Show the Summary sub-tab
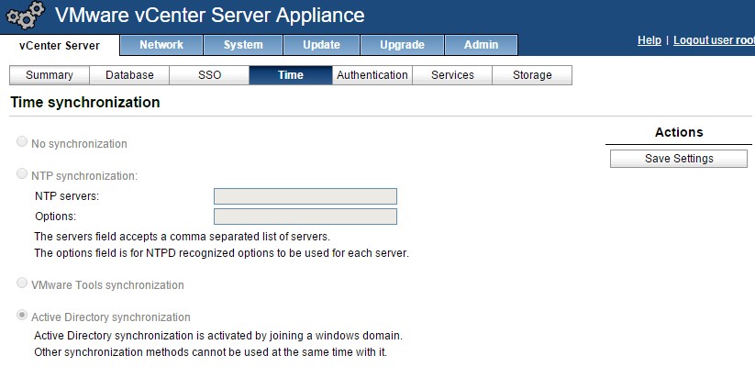Screen dimensions: 755x378 click(x=50, y=75)
